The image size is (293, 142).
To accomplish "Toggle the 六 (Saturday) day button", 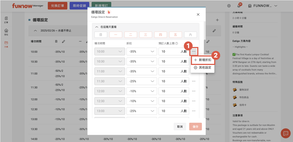I will [x=190, y=35].
